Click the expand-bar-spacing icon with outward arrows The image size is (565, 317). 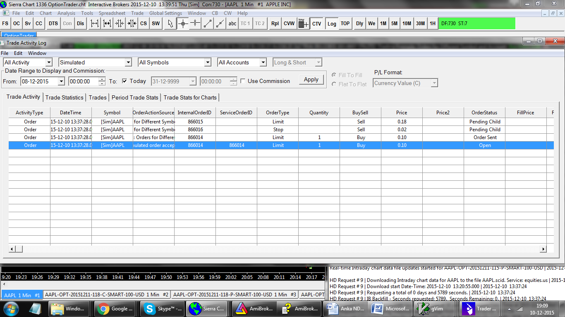pos(95,24)
